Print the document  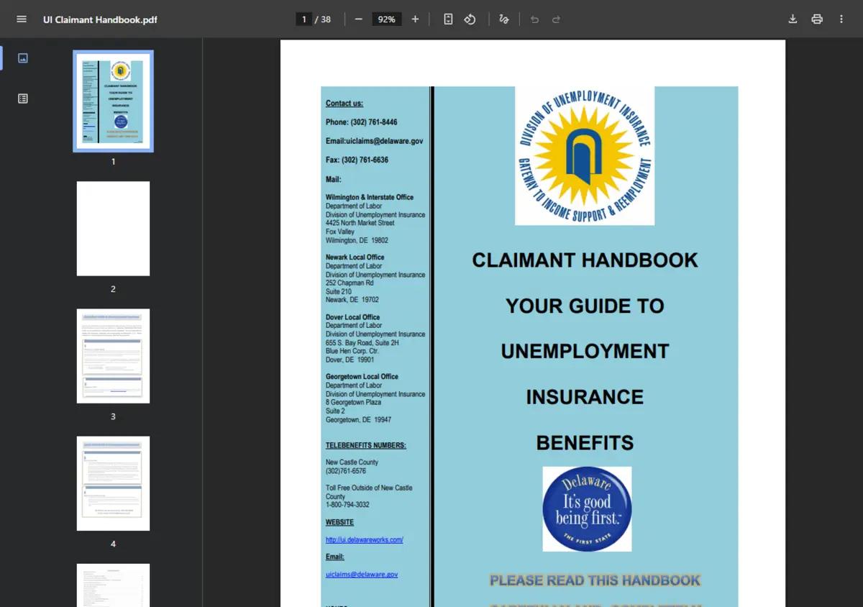click(x=817, y=19)
